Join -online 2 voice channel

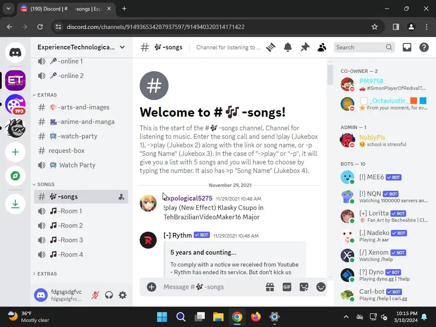coord(81,76)
